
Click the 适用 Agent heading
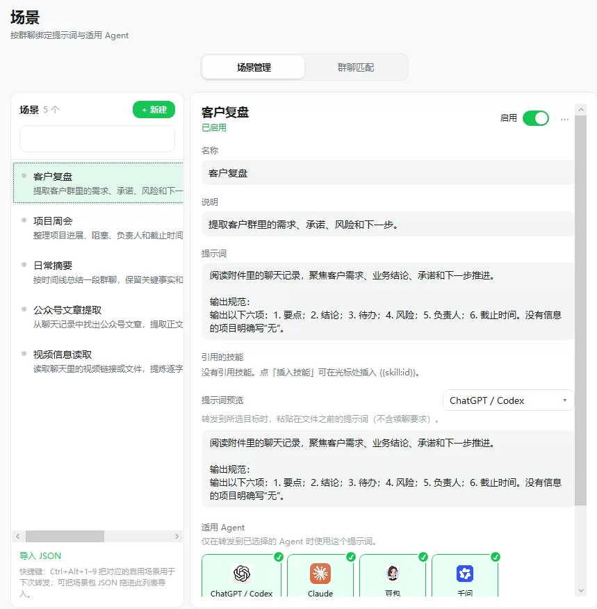223,528
